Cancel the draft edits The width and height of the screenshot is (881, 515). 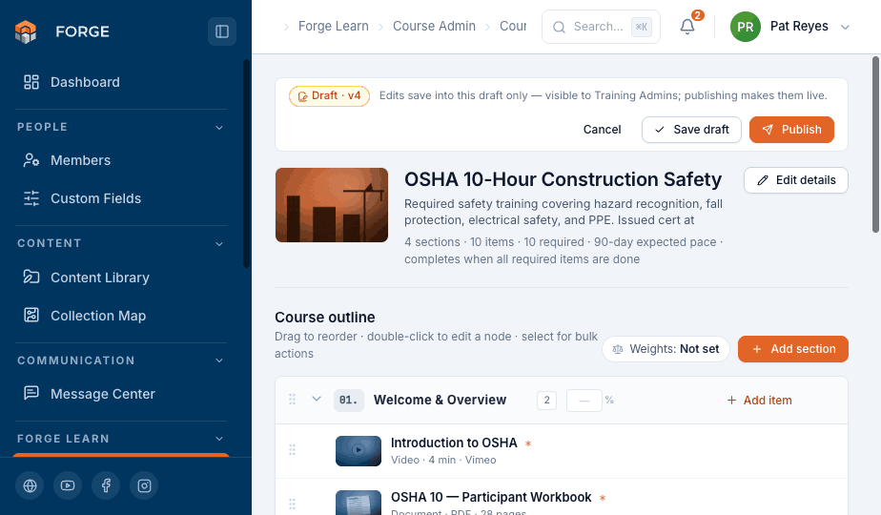tap(602, 130)
